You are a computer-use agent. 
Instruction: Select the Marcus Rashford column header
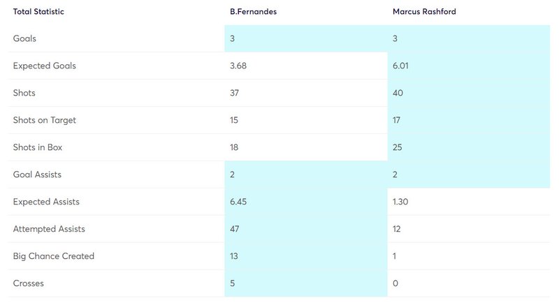tap(424, 11)
